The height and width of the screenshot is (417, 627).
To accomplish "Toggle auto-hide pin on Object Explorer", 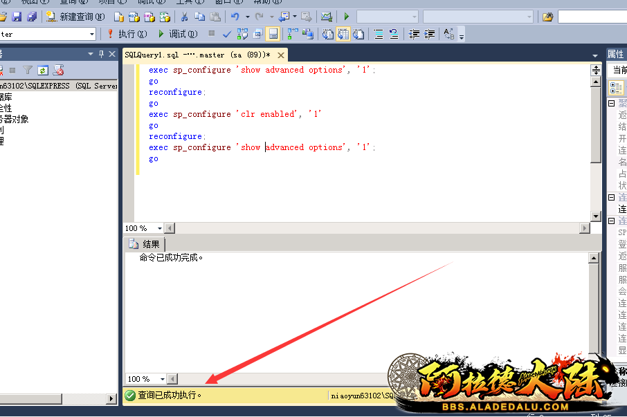I will (102, 54).
